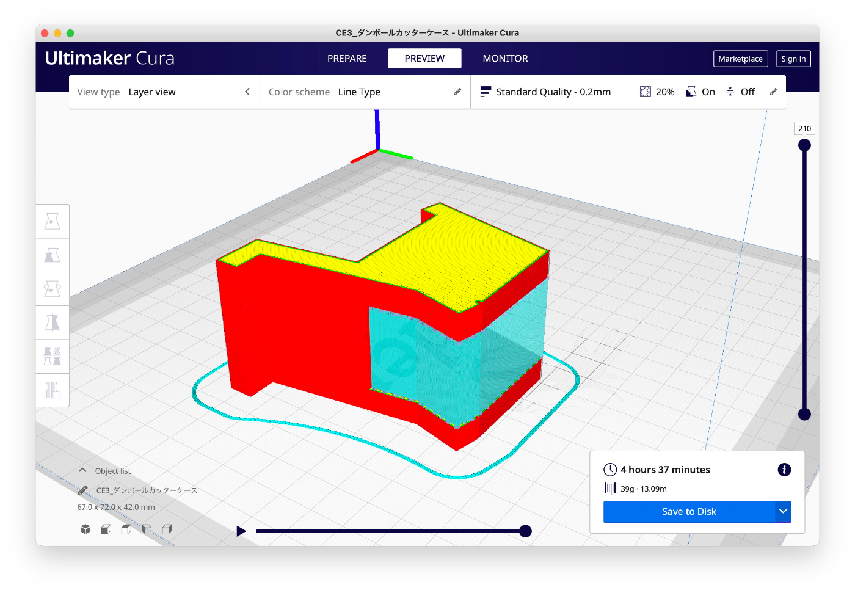Switch to the PREPARE stage
855x593 pixels.
point(347,59)
